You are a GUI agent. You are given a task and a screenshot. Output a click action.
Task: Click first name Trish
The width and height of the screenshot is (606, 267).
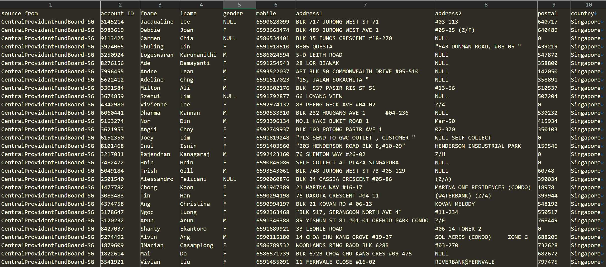tap(149, 171)
